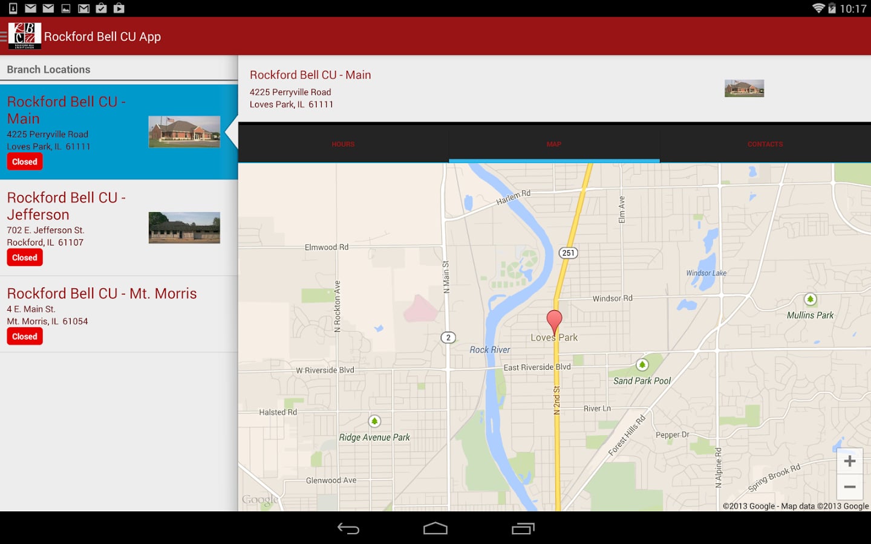Open the image notification icon in status bar
This screenshot has width=871, height=544.
pyautogui.click(x=66, y=8)
